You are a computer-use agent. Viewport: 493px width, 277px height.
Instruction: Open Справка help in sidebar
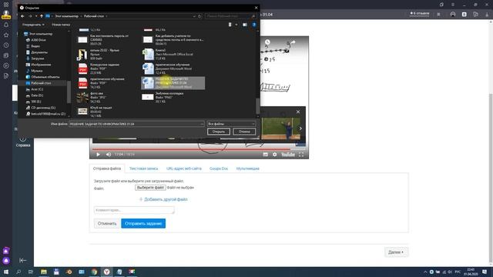(x=23, y=142)
